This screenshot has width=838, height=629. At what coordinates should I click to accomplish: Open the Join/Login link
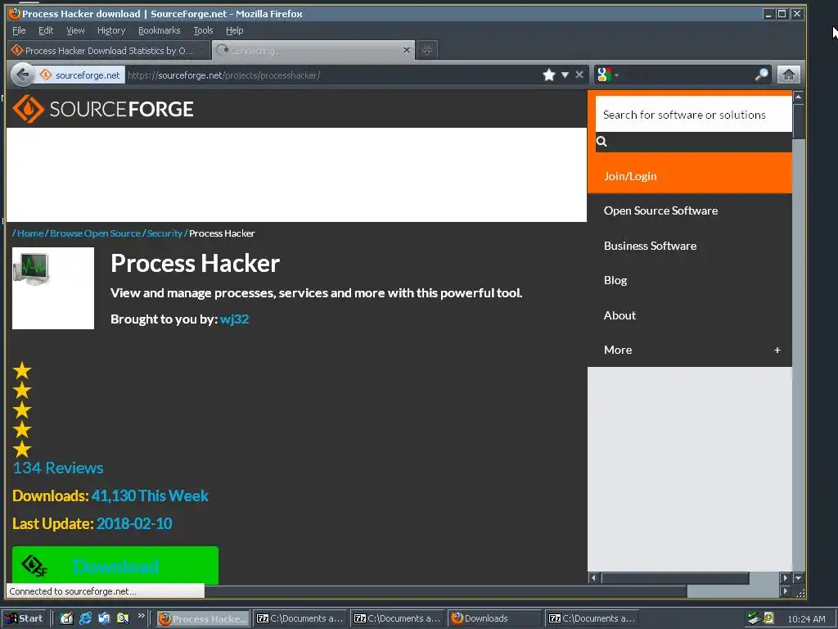click(630, 176)
